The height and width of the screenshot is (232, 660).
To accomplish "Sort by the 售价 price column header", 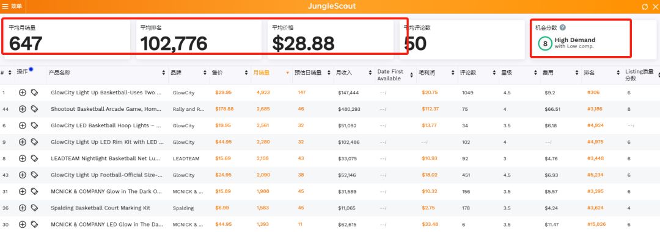I will pyautogui.click(x=218, y=72).
